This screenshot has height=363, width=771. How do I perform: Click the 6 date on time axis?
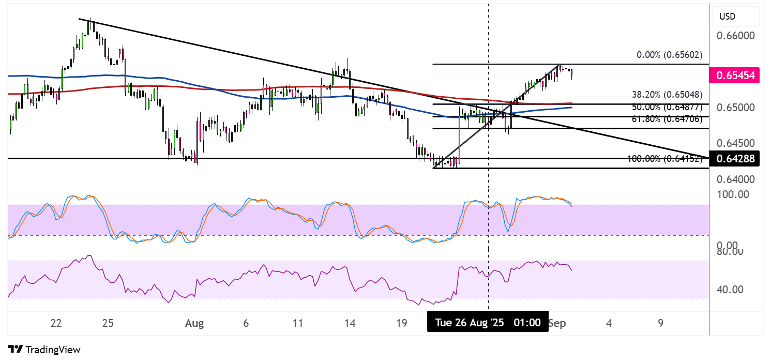246,323
